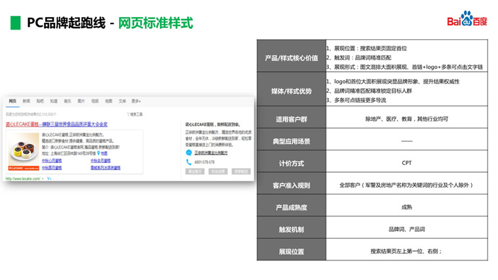Image resolution: width=498 pixels, height=280 pixels.
Task: Click the 品牌词、产品词 value cell
Action: point(407,228)
